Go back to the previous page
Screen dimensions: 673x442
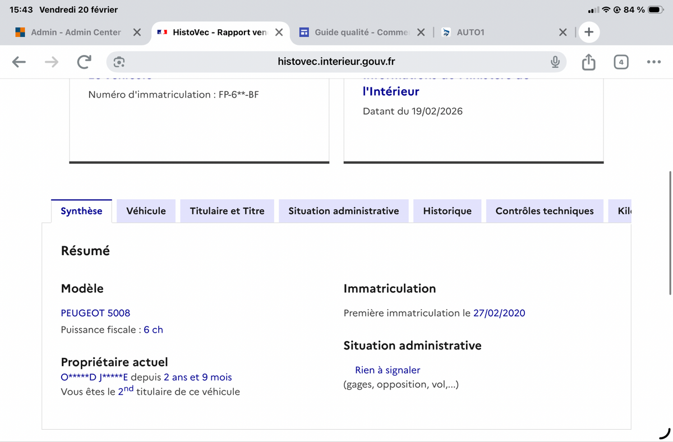[19, 62]
